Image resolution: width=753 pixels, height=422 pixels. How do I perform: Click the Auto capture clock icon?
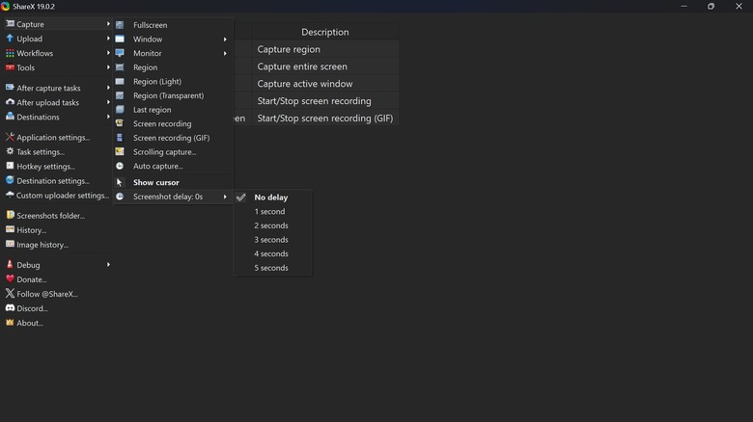(x=120, y=166)
